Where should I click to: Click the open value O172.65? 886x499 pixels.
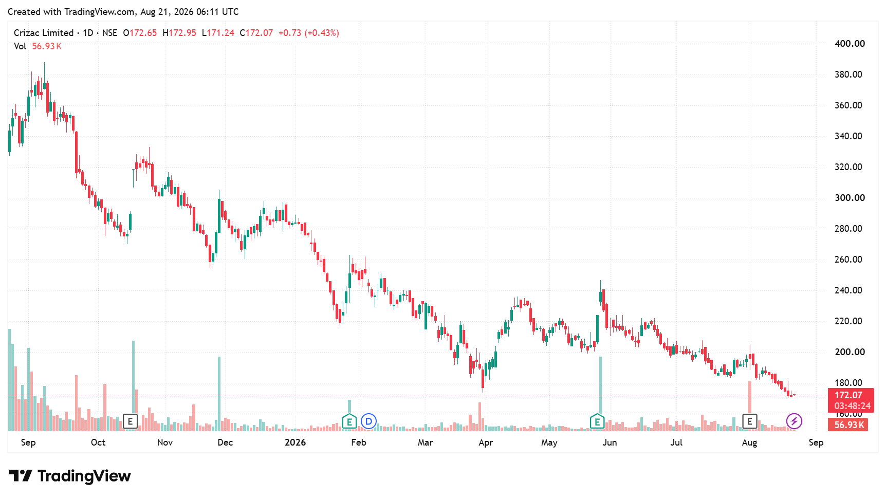(x=140, y=33)
